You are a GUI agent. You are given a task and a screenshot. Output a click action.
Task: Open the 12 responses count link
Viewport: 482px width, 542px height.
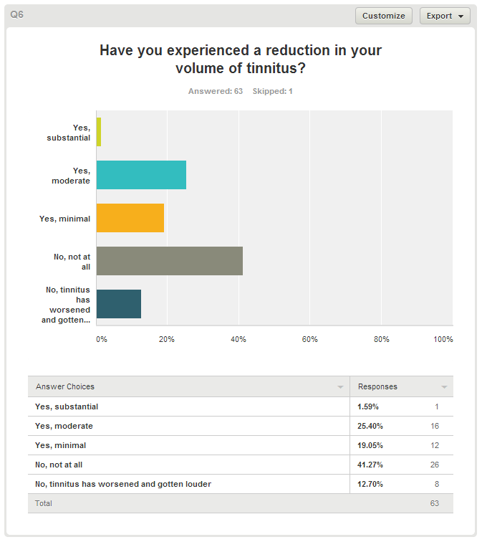(434, 445)
